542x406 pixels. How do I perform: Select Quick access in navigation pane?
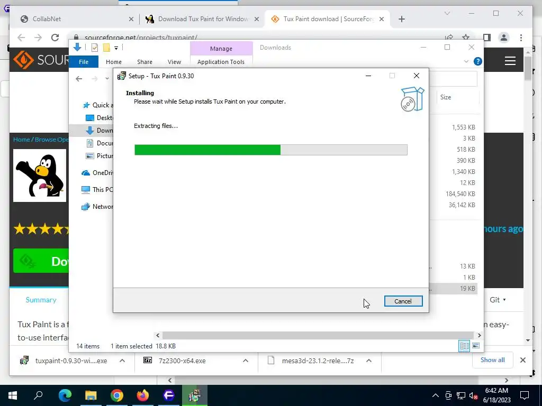pos(98,105)
